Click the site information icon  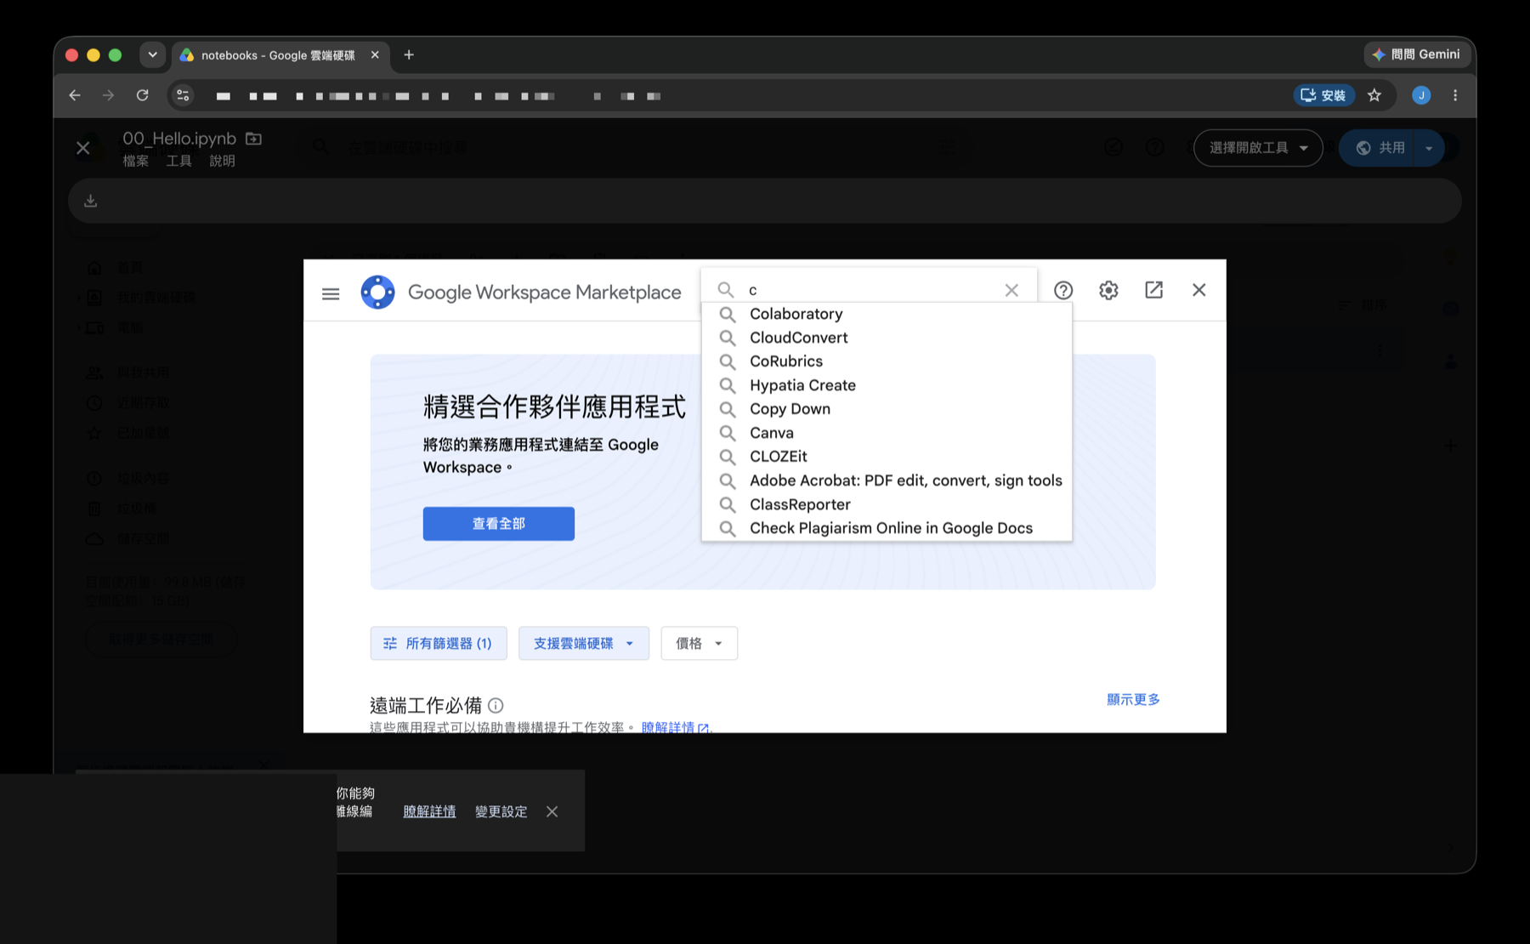(183, 95)
